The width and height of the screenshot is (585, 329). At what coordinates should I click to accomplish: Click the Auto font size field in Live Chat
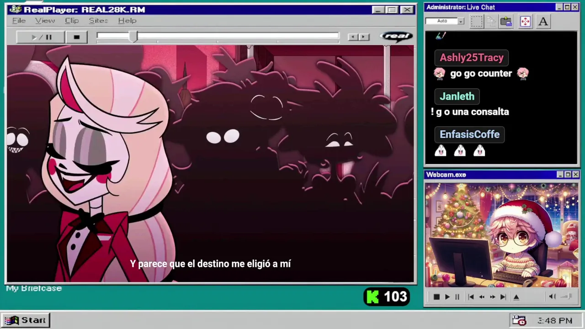(x=441, y=21)
